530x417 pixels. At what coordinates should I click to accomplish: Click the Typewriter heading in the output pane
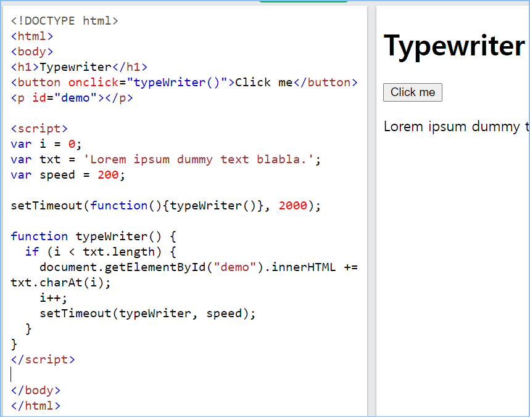pyautogui.click(x=453, y=46)
